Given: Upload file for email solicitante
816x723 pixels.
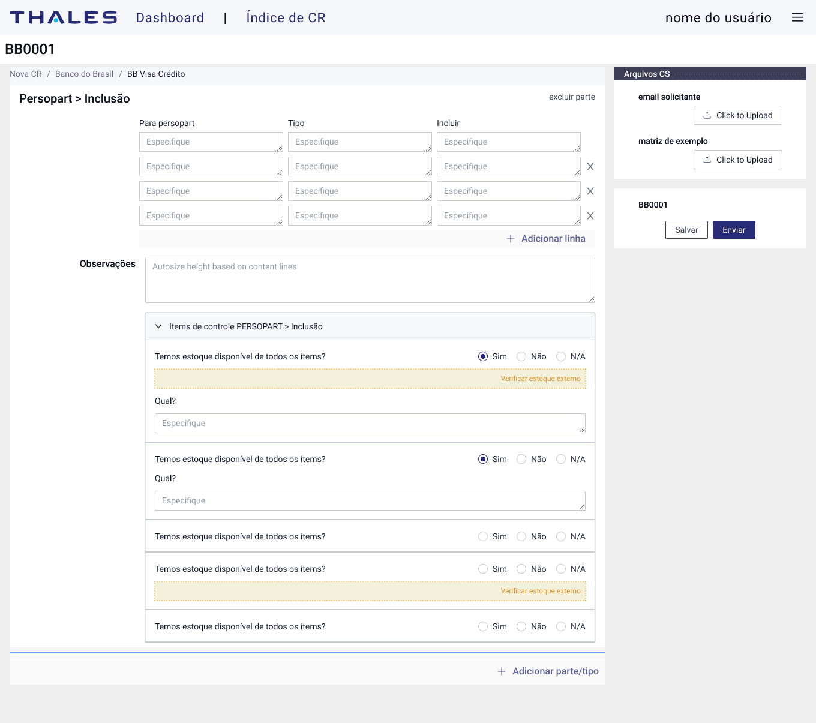Looking at the screenshot, I should coord(738,115).
